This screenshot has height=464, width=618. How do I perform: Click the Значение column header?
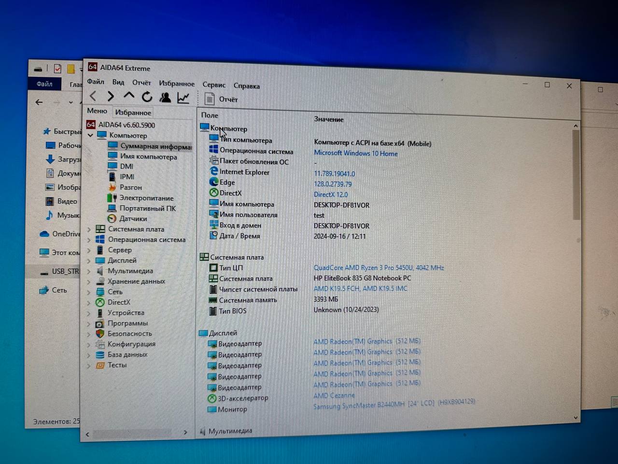(329, 119)
